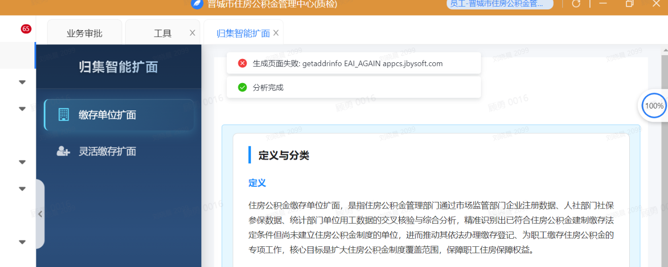Click the building icon beside 缴存单位扩面

click(x=63, y=115)
